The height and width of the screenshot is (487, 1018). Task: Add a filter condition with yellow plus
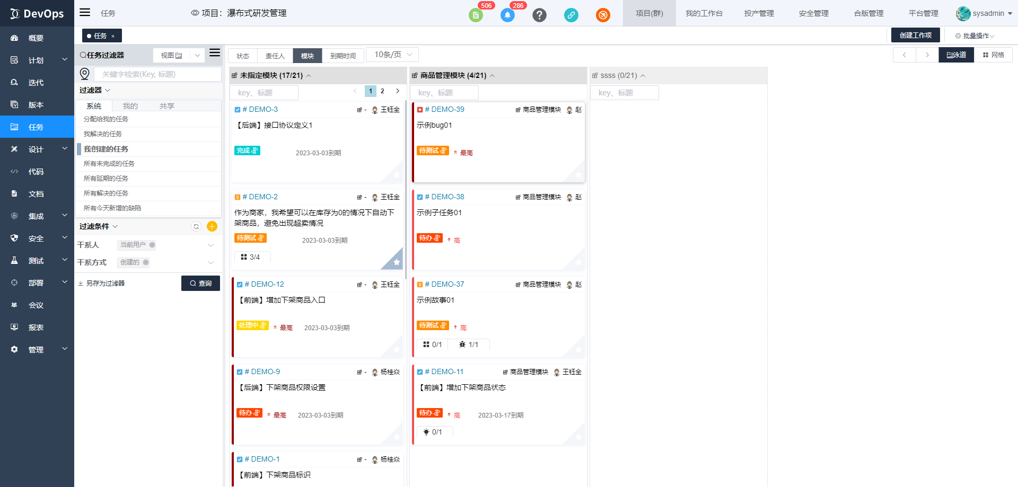coord(212,226)
